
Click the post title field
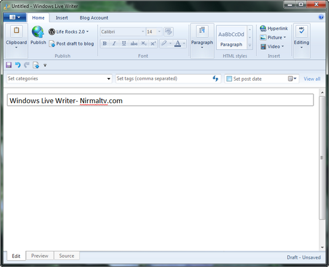click(160, 100)
